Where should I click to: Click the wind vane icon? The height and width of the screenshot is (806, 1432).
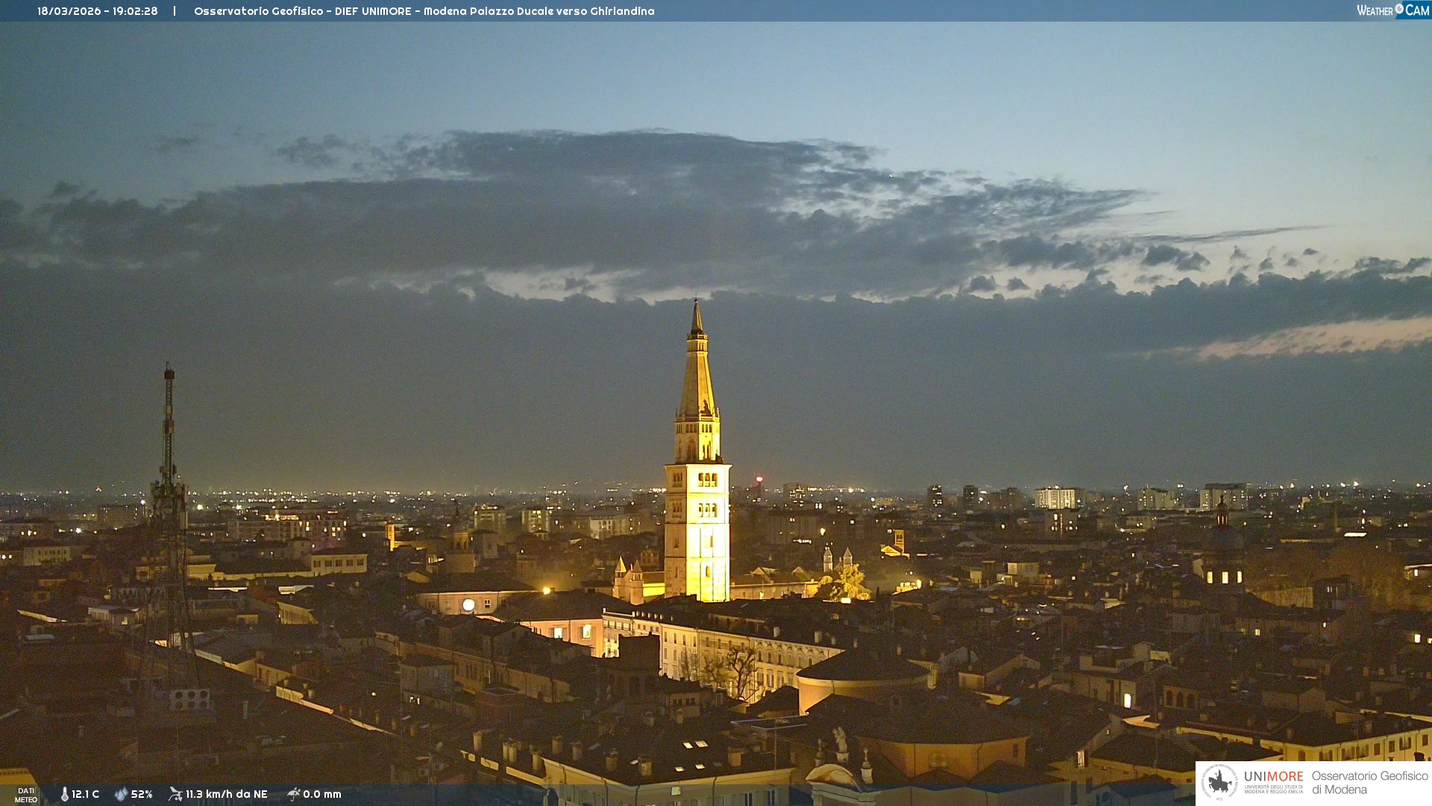click(175, 794)
